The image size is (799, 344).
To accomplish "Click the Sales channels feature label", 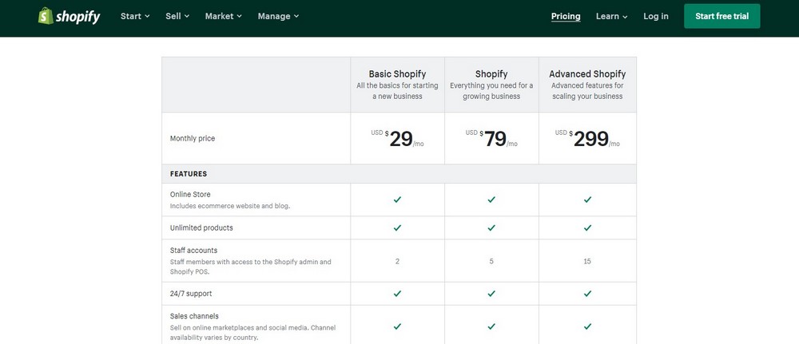I will click(x=194, y=316).
